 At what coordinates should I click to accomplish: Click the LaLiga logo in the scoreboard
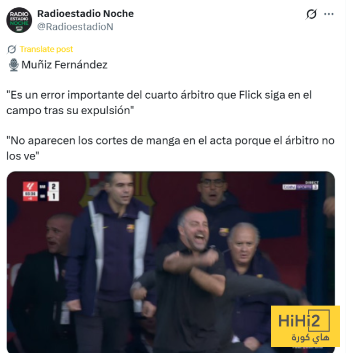(x=30, y=186)
